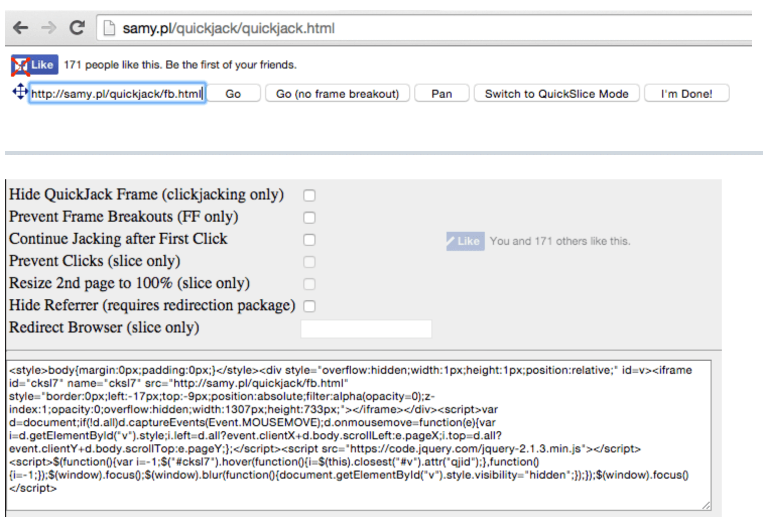763x530 pixels.
Task: Enable the Hide Referrer checkbox
Action: [x=309, y=306]
